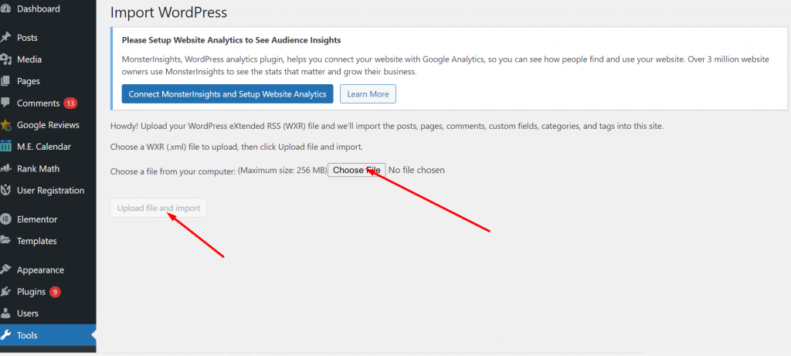Click the Dashboard gauge icon
The height and width of the screenshot is (356, 791).
click(x=5, y=9)
